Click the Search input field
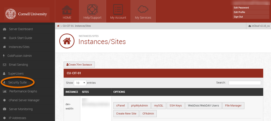The image size is (271, 121). pos(245,83)
